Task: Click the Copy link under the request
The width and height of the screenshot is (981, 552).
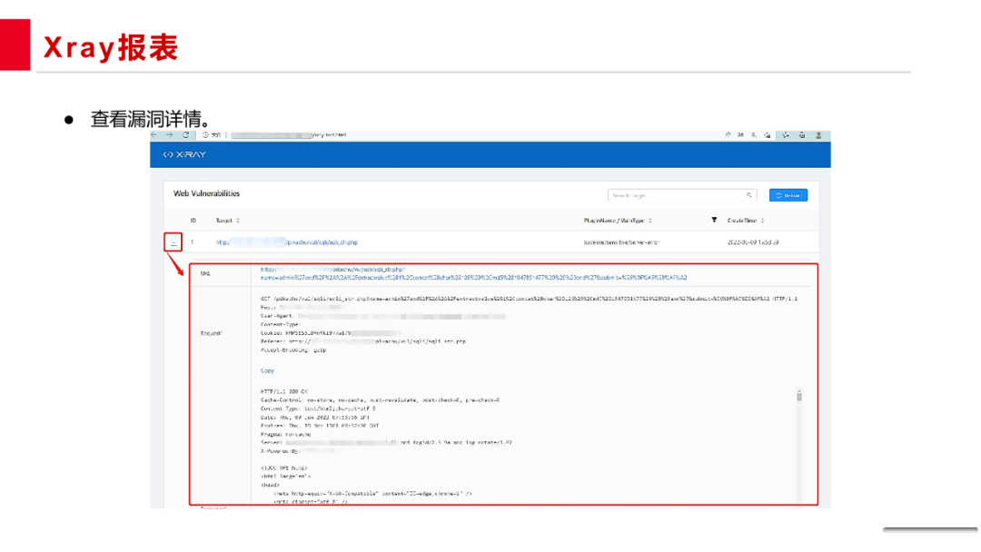Action: point(267,370)
